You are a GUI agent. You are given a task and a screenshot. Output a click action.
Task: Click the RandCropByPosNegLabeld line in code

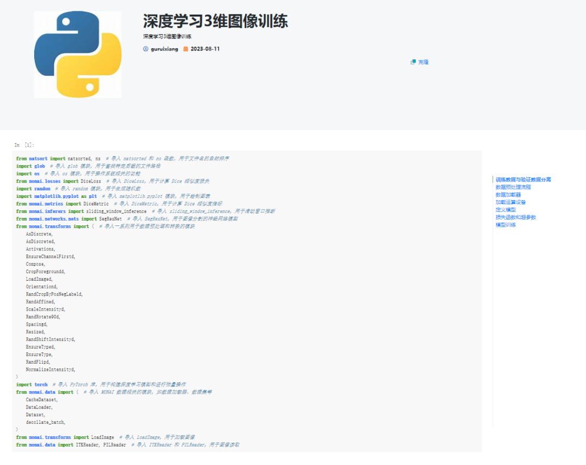[x=54, y=294]
